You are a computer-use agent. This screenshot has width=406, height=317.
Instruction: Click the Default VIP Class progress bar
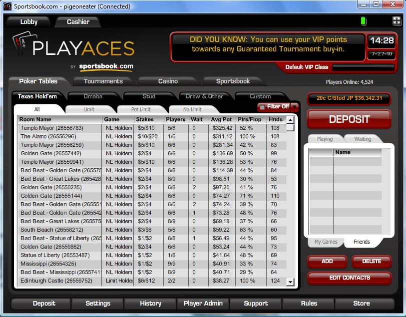pyautogui.click(x=363, y=67)
